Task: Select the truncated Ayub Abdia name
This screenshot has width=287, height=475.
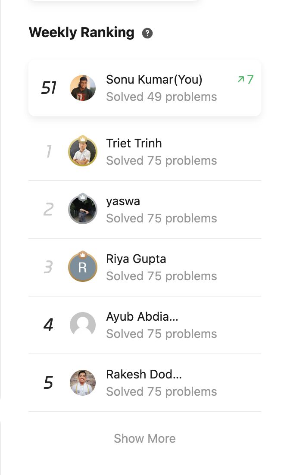Action: pyautogui.click(x=142, y=316)
